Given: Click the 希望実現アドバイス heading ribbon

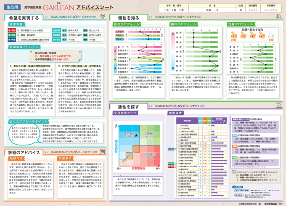Looking at the screenshot, I should pyautogui.click(x=24, y=47).
